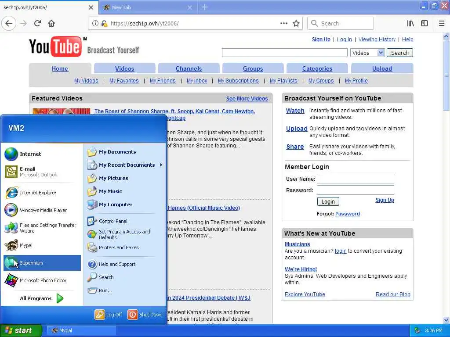
Task: Open page actions three-dot menu
Action: coord(283,24)
